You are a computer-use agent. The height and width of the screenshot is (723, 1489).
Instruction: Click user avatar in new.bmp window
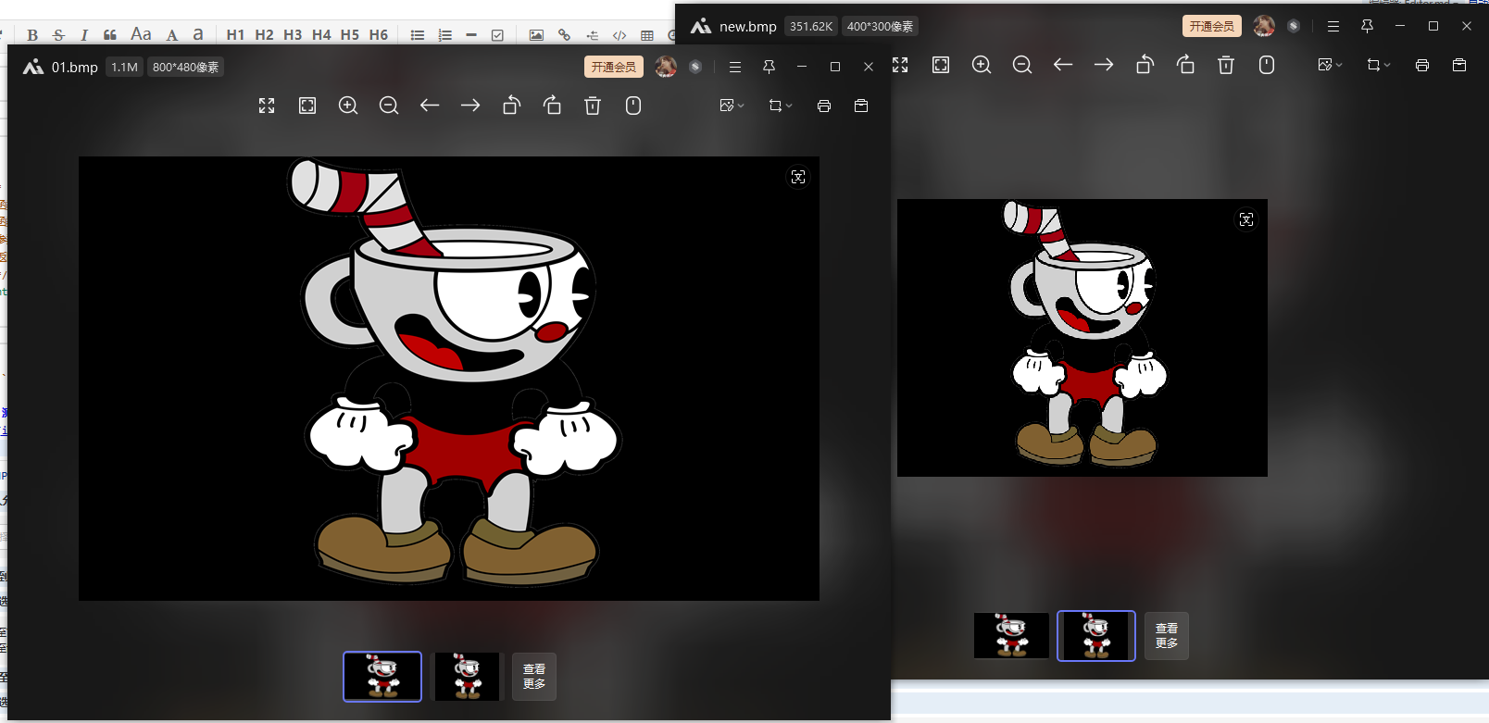pyautogui.click(x=1264, y=26)
